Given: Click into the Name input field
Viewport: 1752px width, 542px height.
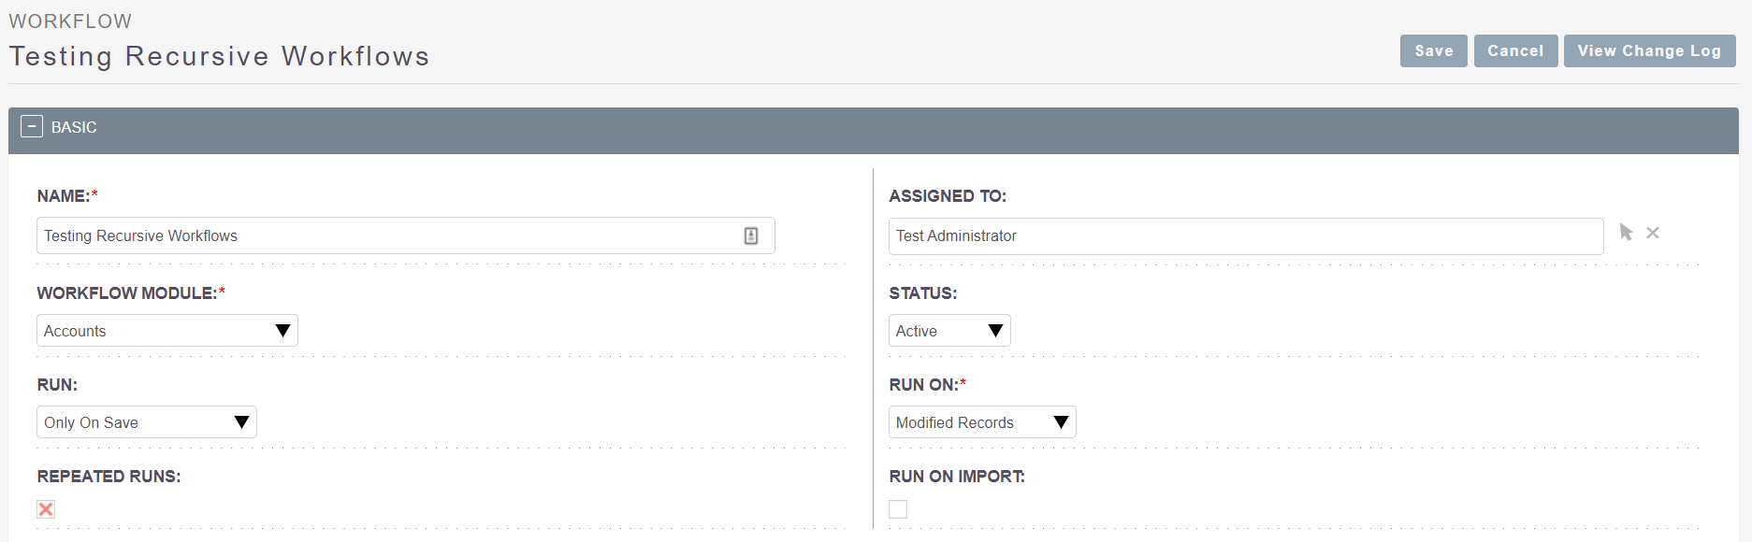Looking at the screenshot, I should coord(406,235).
